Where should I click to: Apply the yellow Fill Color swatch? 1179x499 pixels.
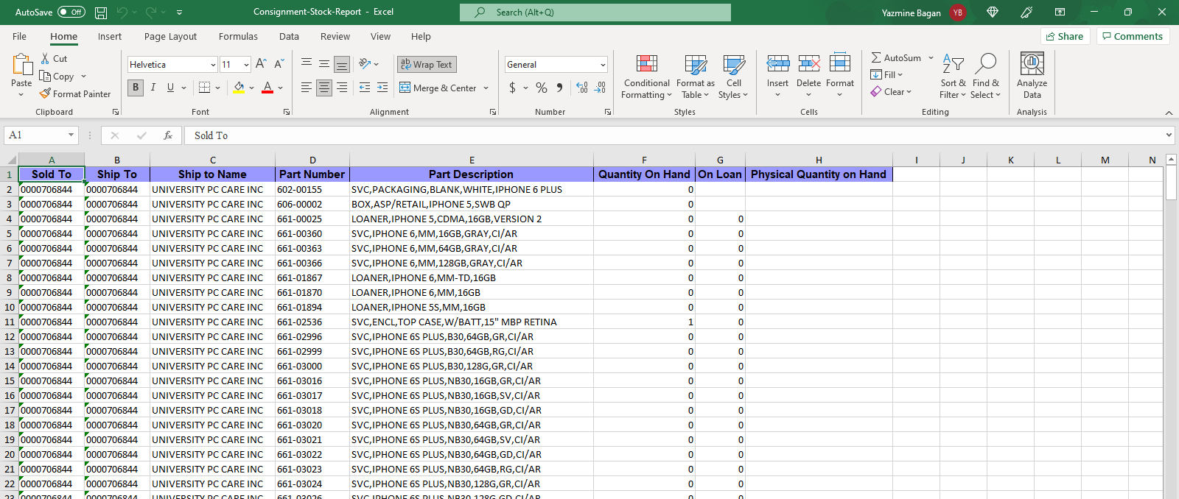click(x=239, y=88)
